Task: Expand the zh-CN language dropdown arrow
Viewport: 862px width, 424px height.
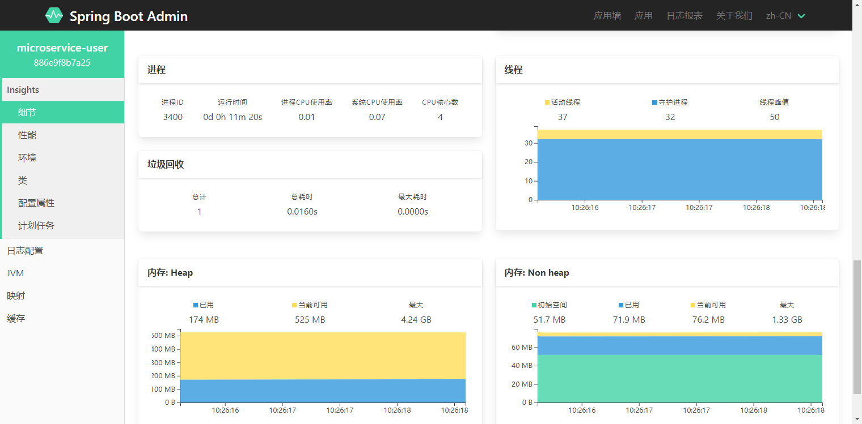Action: (x=801, y=16)
